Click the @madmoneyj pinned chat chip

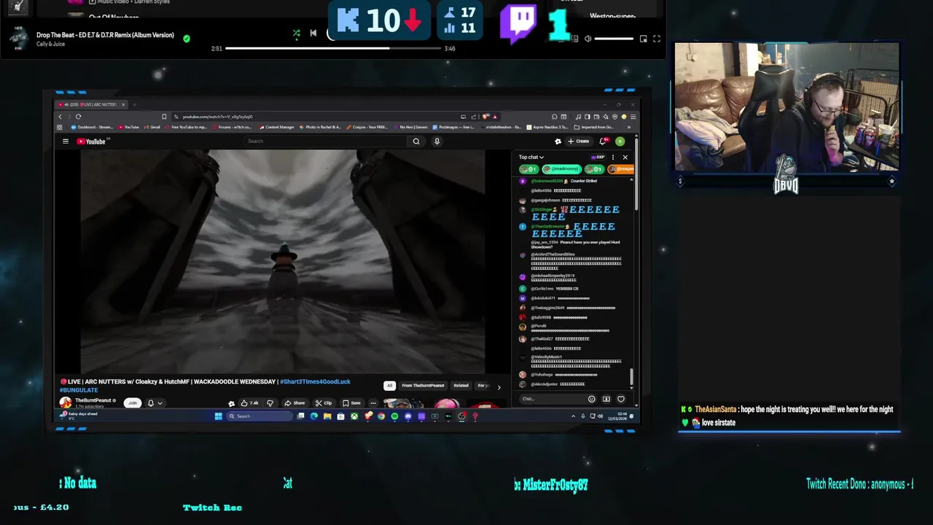click(x=561, y=169)
